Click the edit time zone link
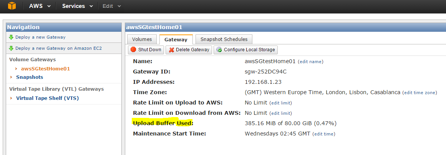 click(419, 93)
